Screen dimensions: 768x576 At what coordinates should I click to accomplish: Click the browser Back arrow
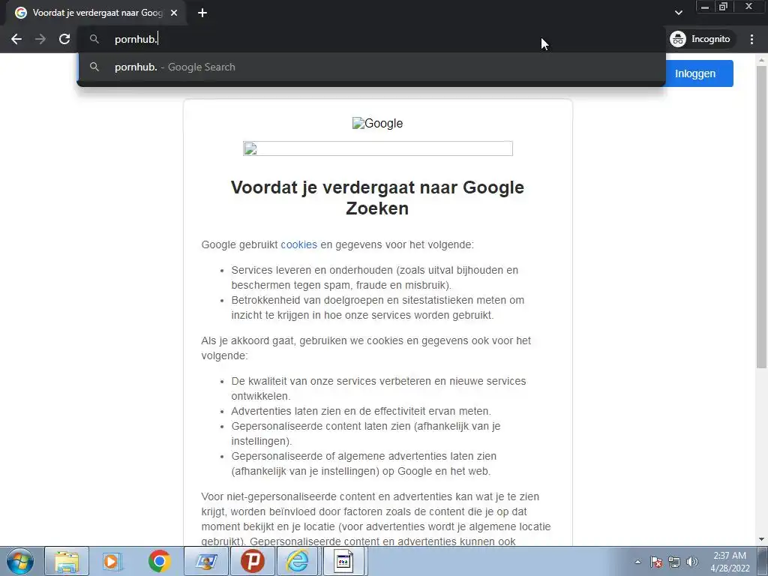pyautogui.click(x=16, y=39)
